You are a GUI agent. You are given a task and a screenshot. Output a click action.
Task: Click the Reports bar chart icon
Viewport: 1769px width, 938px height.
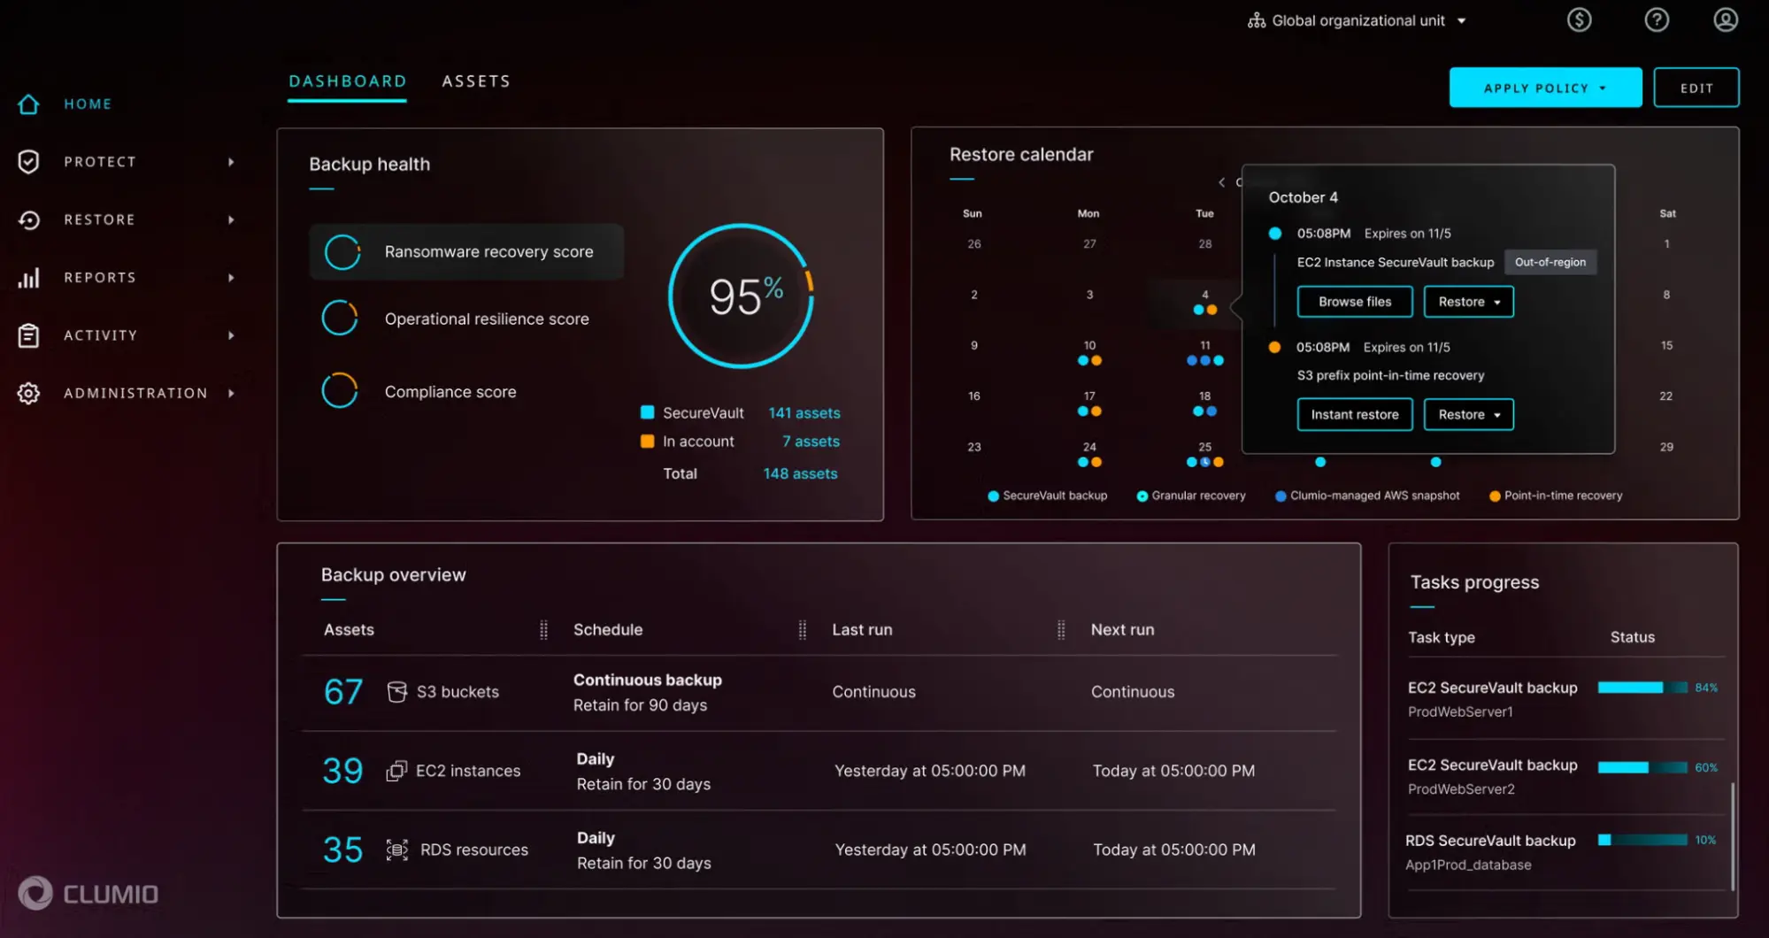[x=28, y=278]
